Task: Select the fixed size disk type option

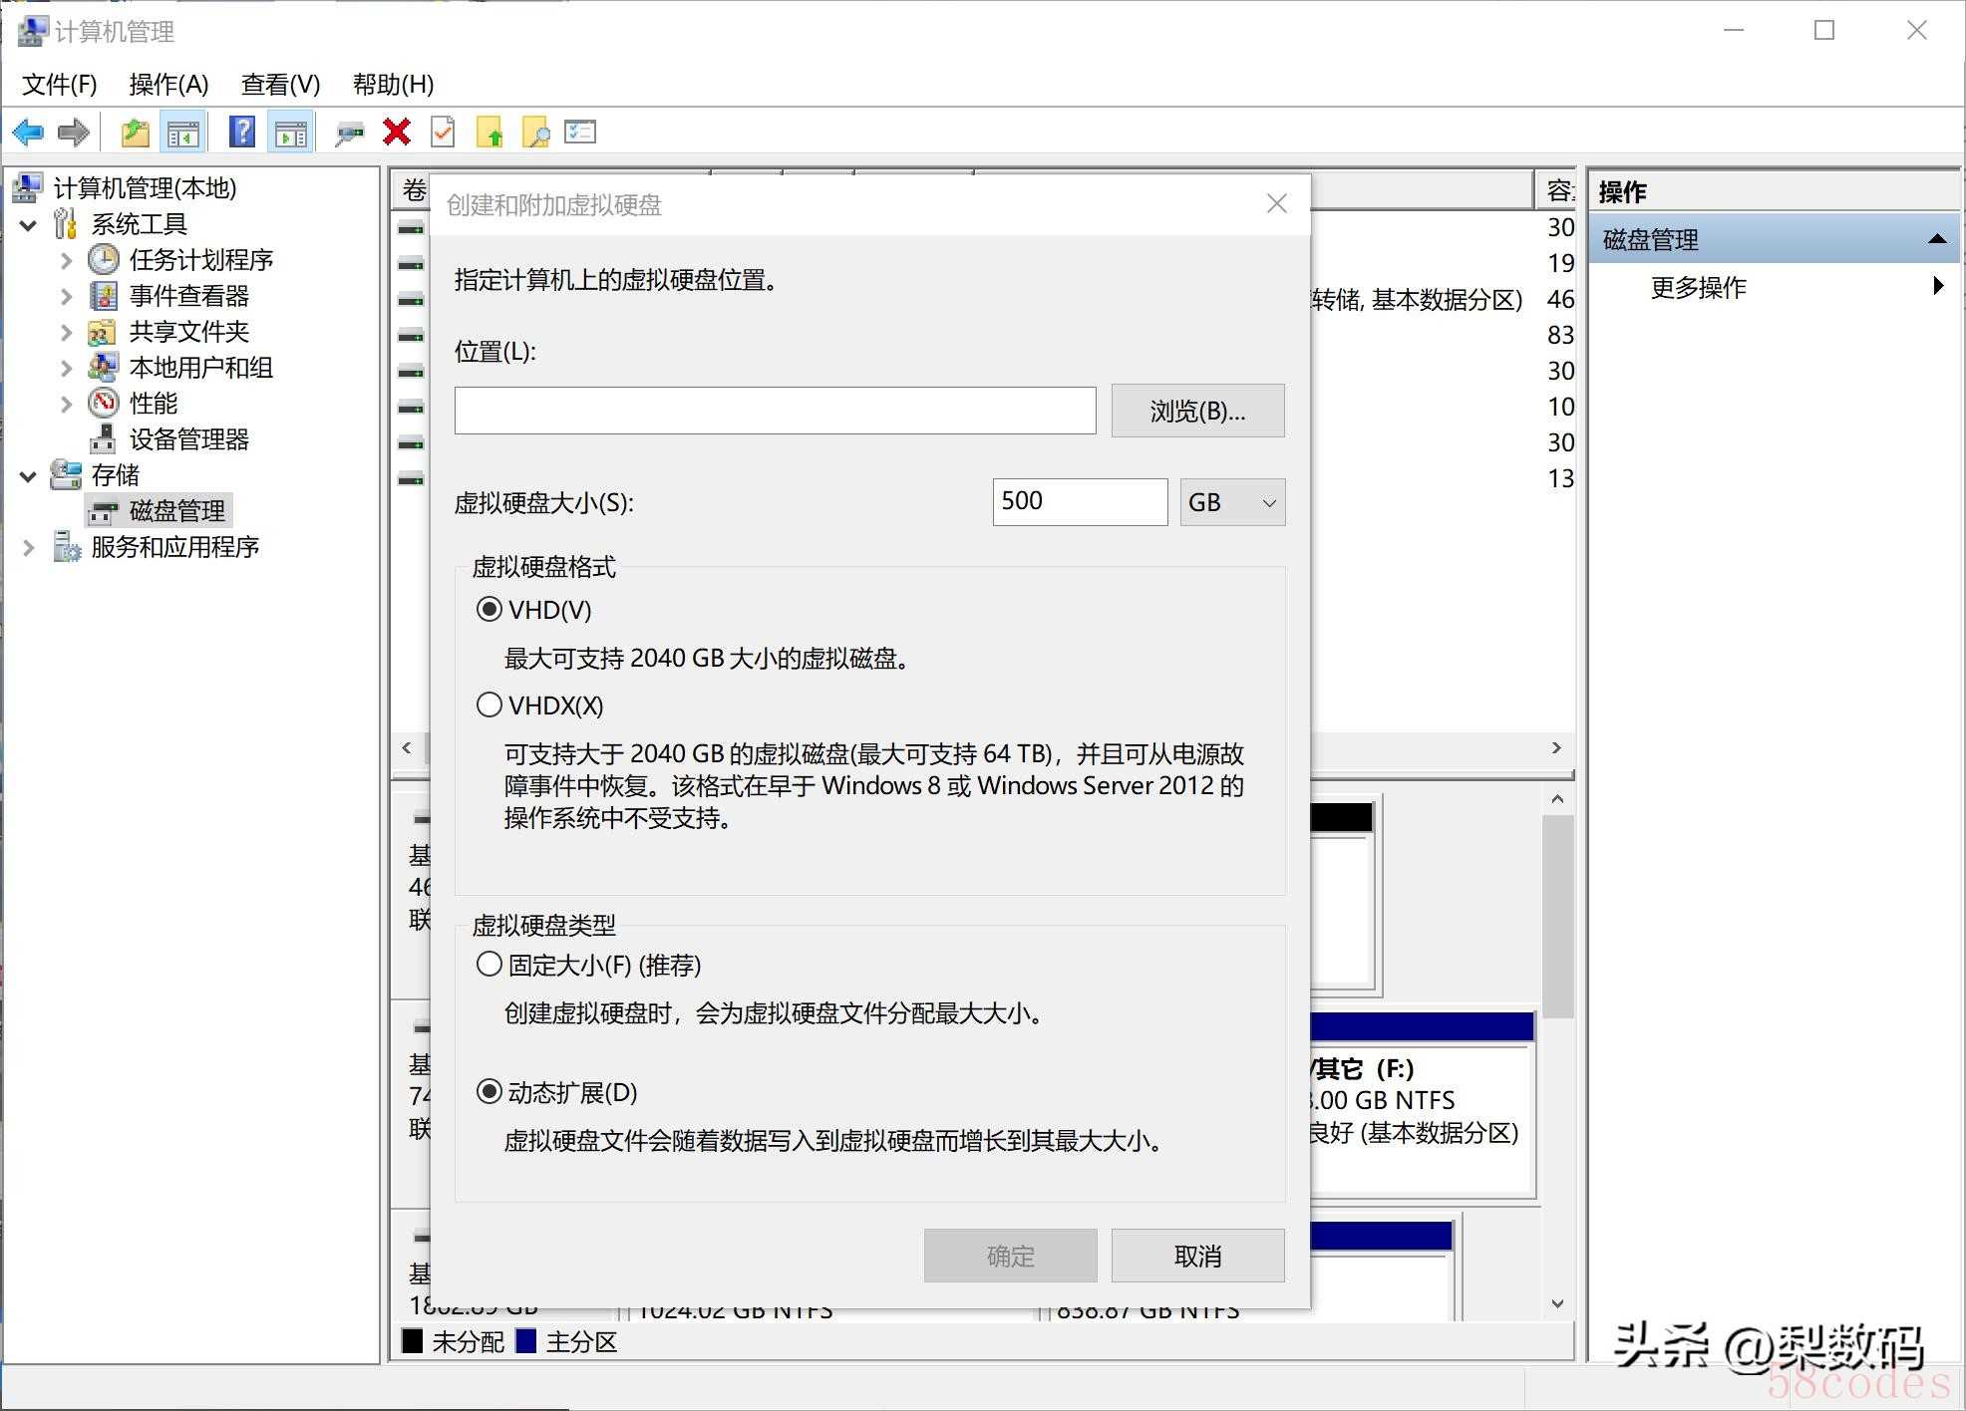Action: [x=490, y=965]
